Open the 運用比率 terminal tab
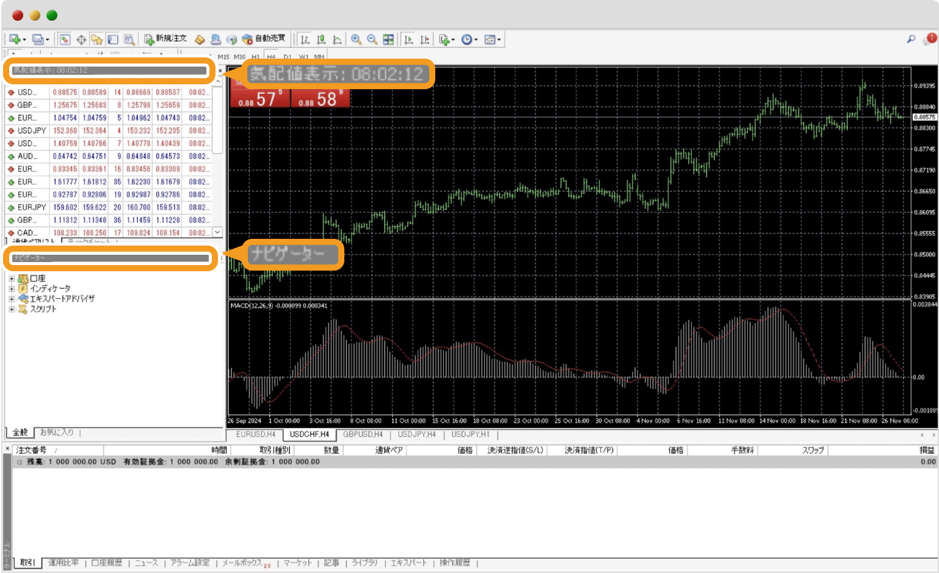939x573 pixels. [x=63, y=563]
